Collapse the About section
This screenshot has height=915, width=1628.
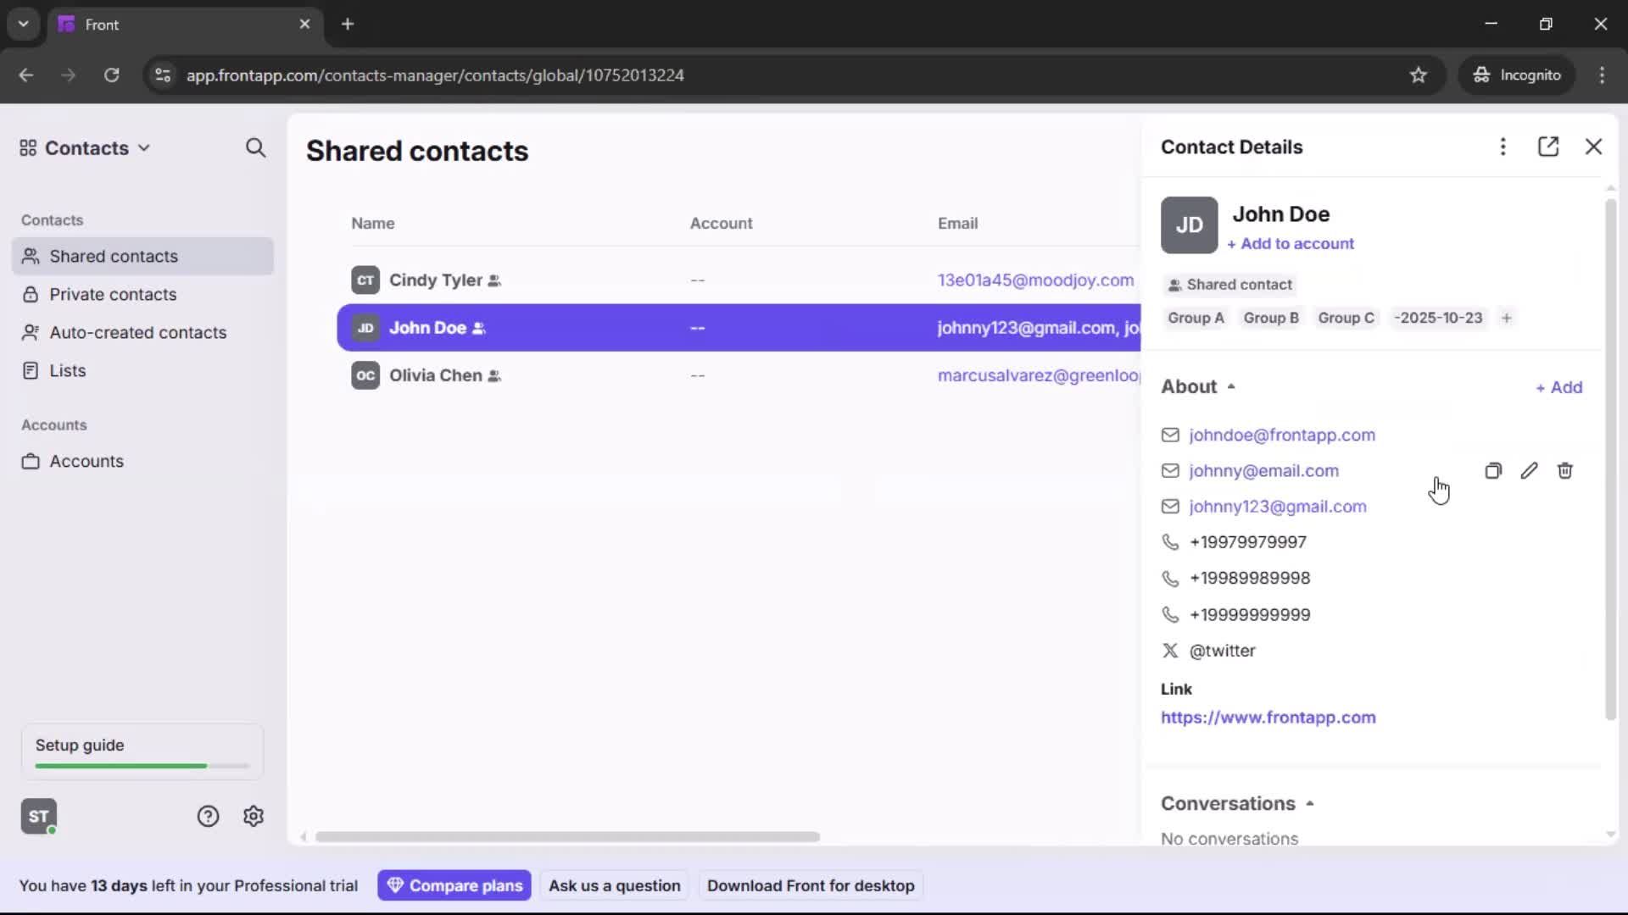click(x=1231, y=385)
